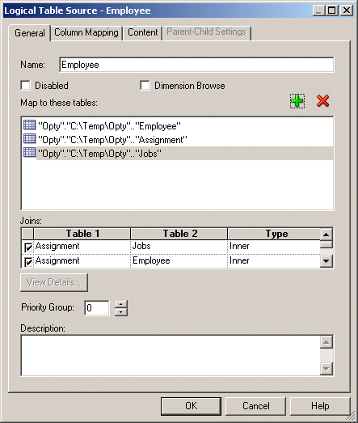Image resolution: width=358 pixels, height=423 pixels.
Task: Click Inner type in the Assignment-Employee row
Action: [x=274, y=261]
